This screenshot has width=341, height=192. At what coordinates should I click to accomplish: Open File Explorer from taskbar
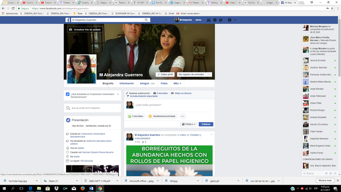[39, 188]
